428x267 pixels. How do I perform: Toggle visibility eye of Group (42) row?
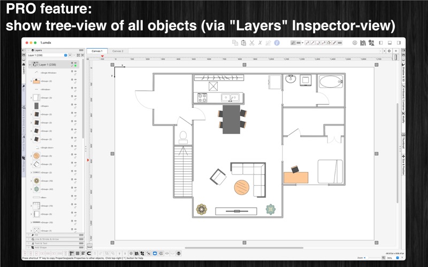pos(75,187)
